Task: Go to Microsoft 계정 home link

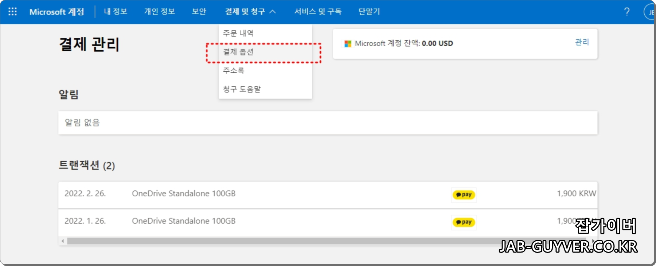Action: tap(57, 12)
